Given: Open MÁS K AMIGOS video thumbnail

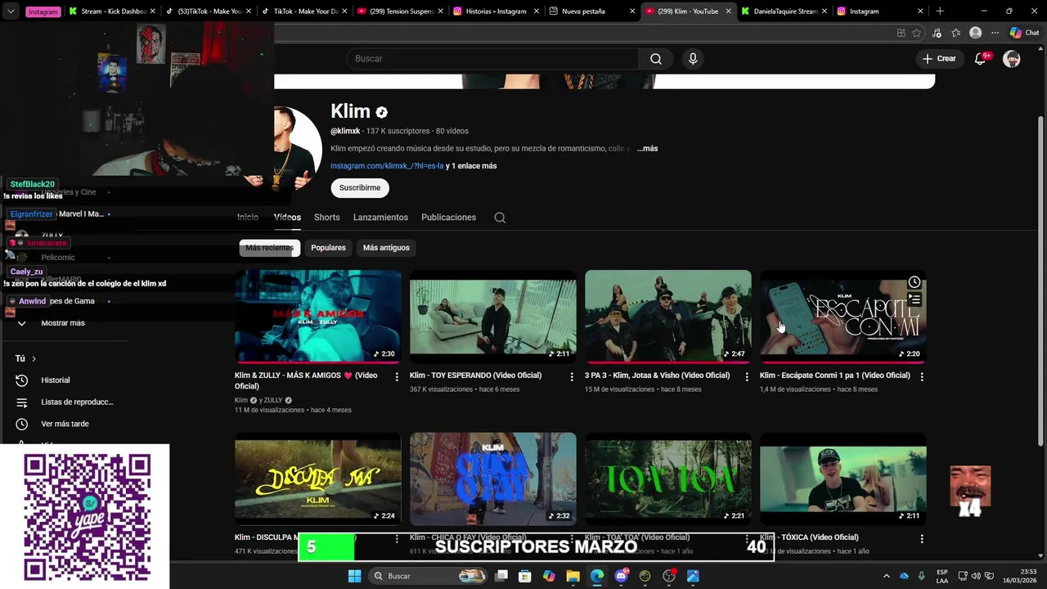Looking at the screenshot, I should pos(318,316).
